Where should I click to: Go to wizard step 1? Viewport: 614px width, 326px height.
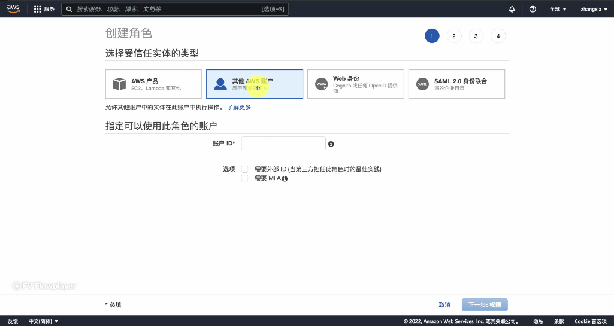pos(432,36)
